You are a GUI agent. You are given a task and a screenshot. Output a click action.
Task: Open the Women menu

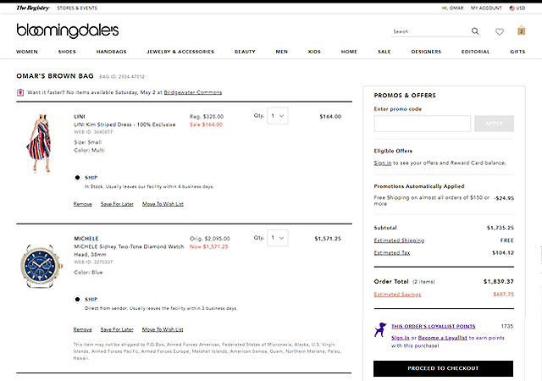click(x=27, y=52)
